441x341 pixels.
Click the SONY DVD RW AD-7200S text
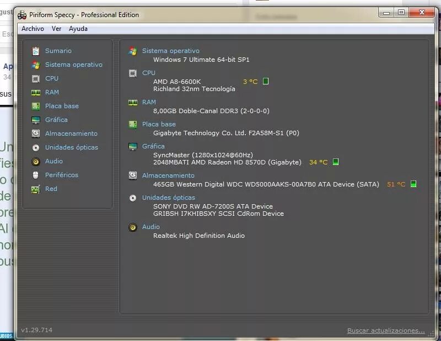click(x=213, y=206)
